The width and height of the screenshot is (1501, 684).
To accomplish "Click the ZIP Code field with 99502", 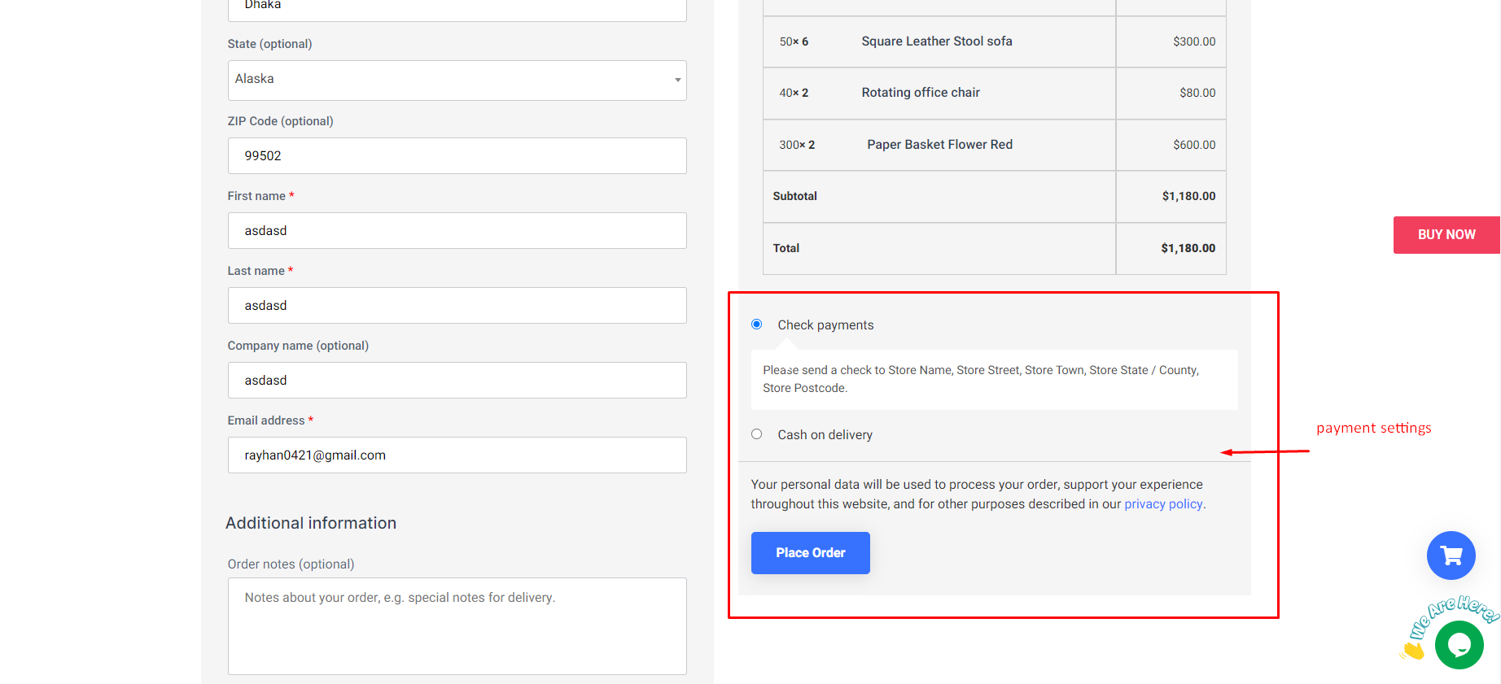I will [456, 155].
